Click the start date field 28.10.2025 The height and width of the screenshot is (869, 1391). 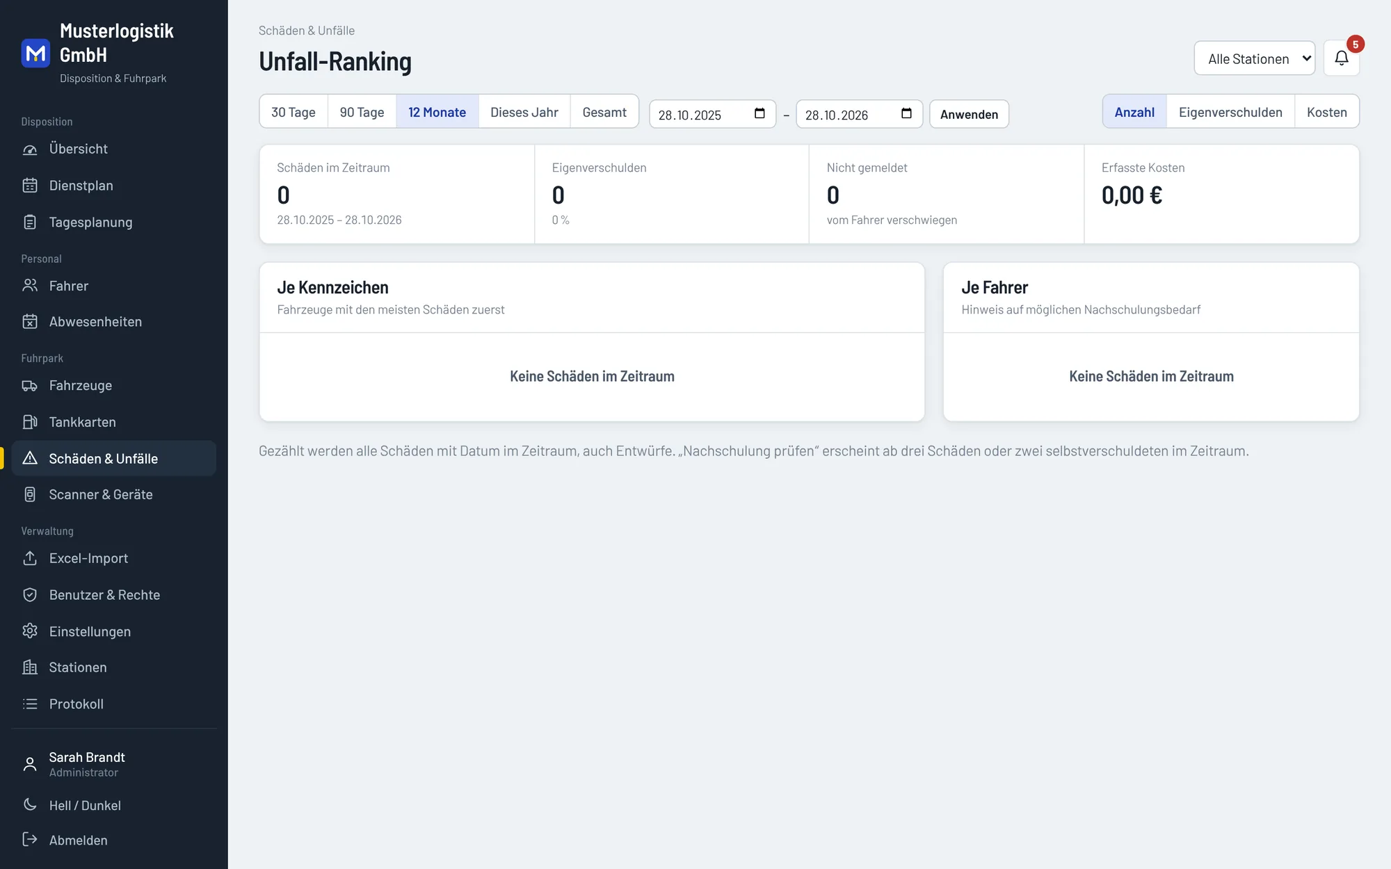click(712, 114)
